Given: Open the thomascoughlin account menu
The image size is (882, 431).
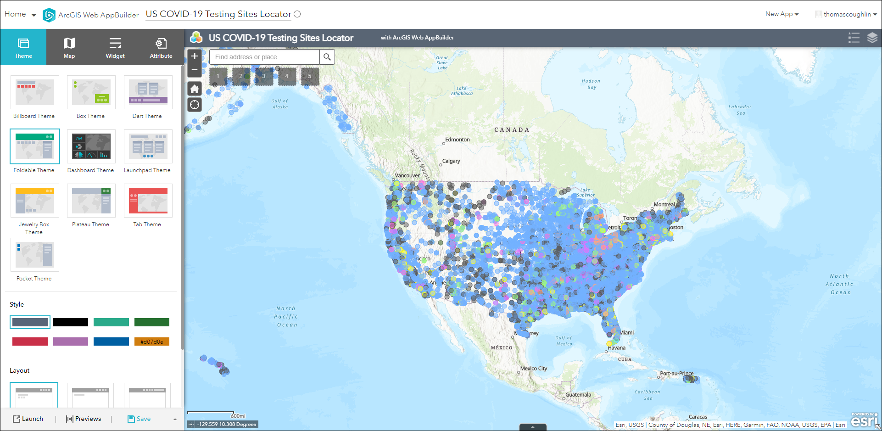Looking at the screenshot, I should pyautogui.click(x=846, y=14).
